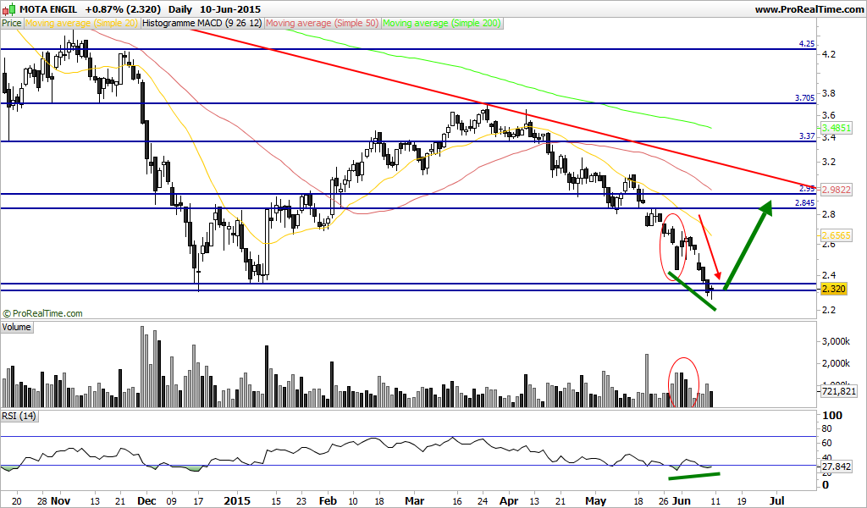Open the www.ProRealTime.com link
The height and width of the screenshot is (508, 867).
[x=809, y=9]
